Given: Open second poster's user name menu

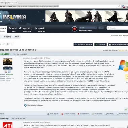Looking at the screenshot, I should click(x=5, y=119).
